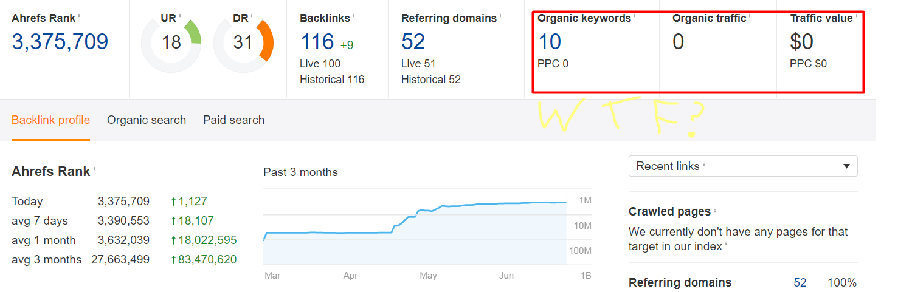Click info icon next to Referring domains heading
Viewport: 912px width, 292px height.
click(500, 15)
